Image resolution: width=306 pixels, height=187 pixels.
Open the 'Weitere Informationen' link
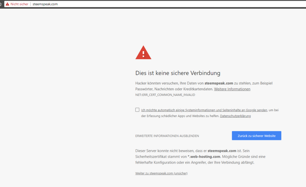[x=232, y=89]
